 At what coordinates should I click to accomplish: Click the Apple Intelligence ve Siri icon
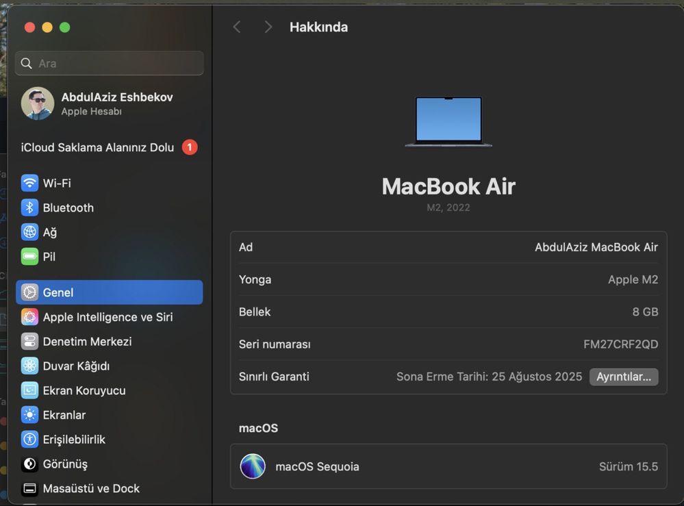(29, 317)
